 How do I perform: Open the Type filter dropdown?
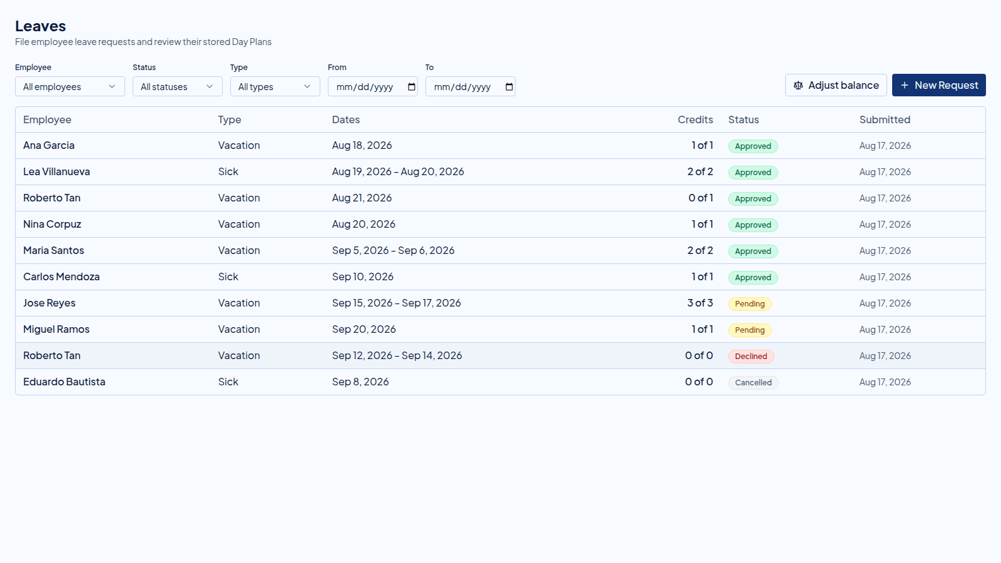point(275,86)
